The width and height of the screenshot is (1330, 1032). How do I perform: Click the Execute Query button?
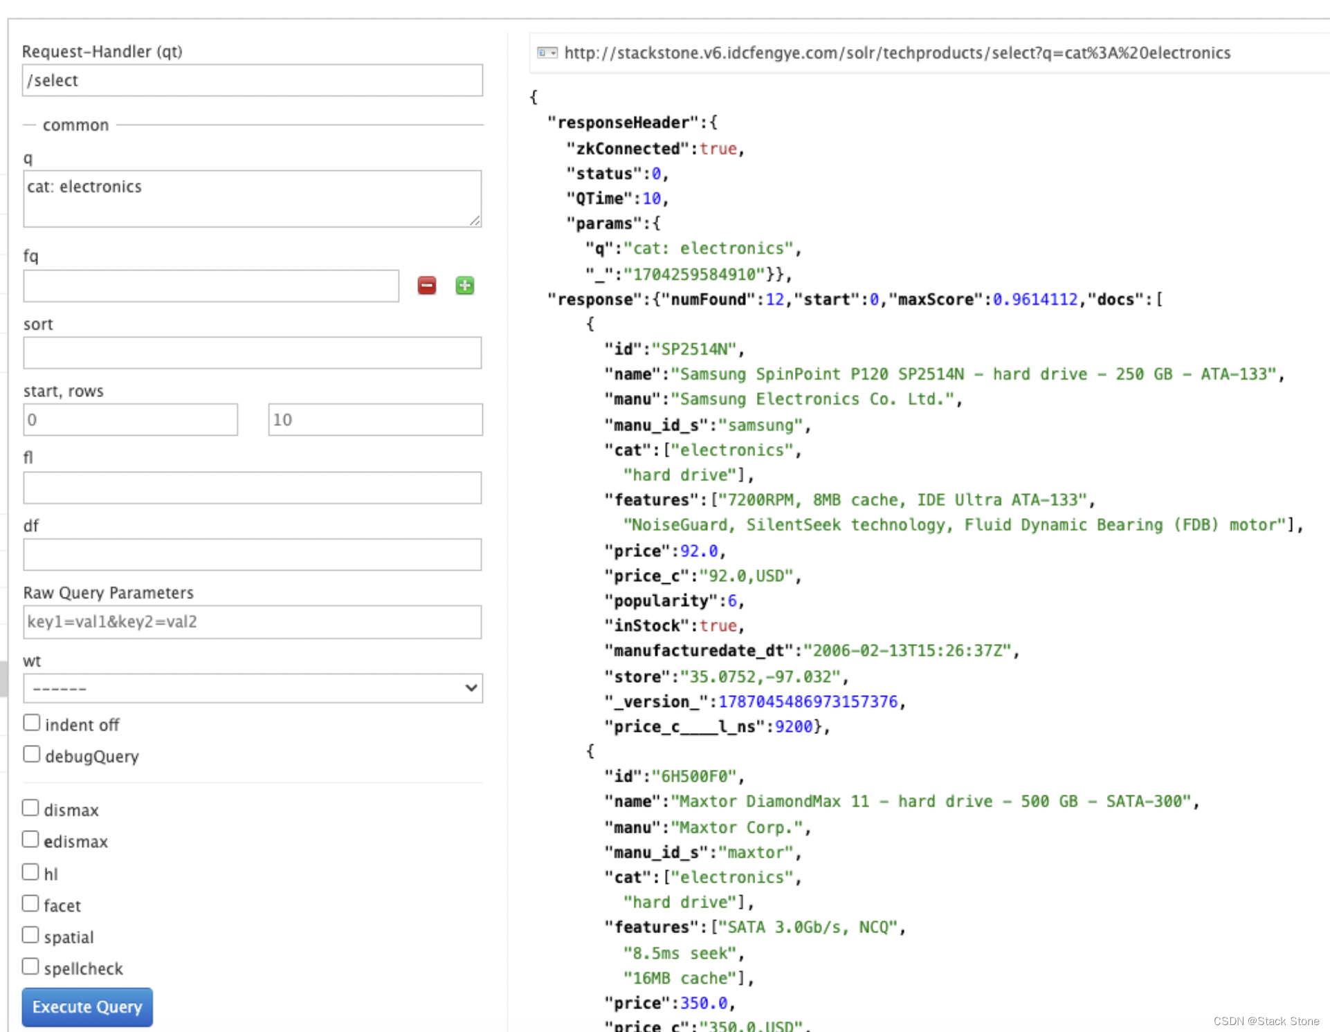click(x=87, y=1007)
